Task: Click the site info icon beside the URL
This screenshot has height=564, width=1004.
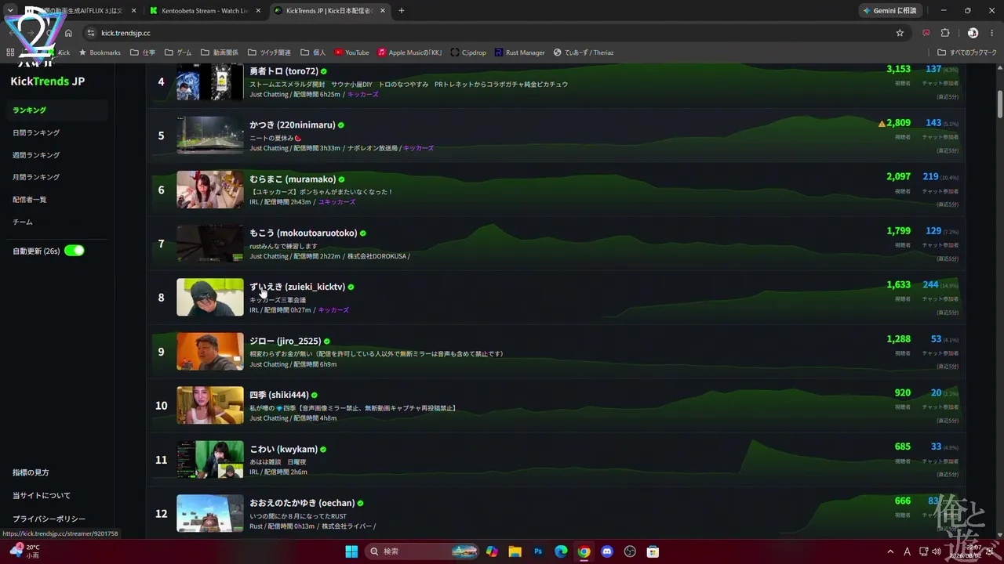Action: point(91,33)
